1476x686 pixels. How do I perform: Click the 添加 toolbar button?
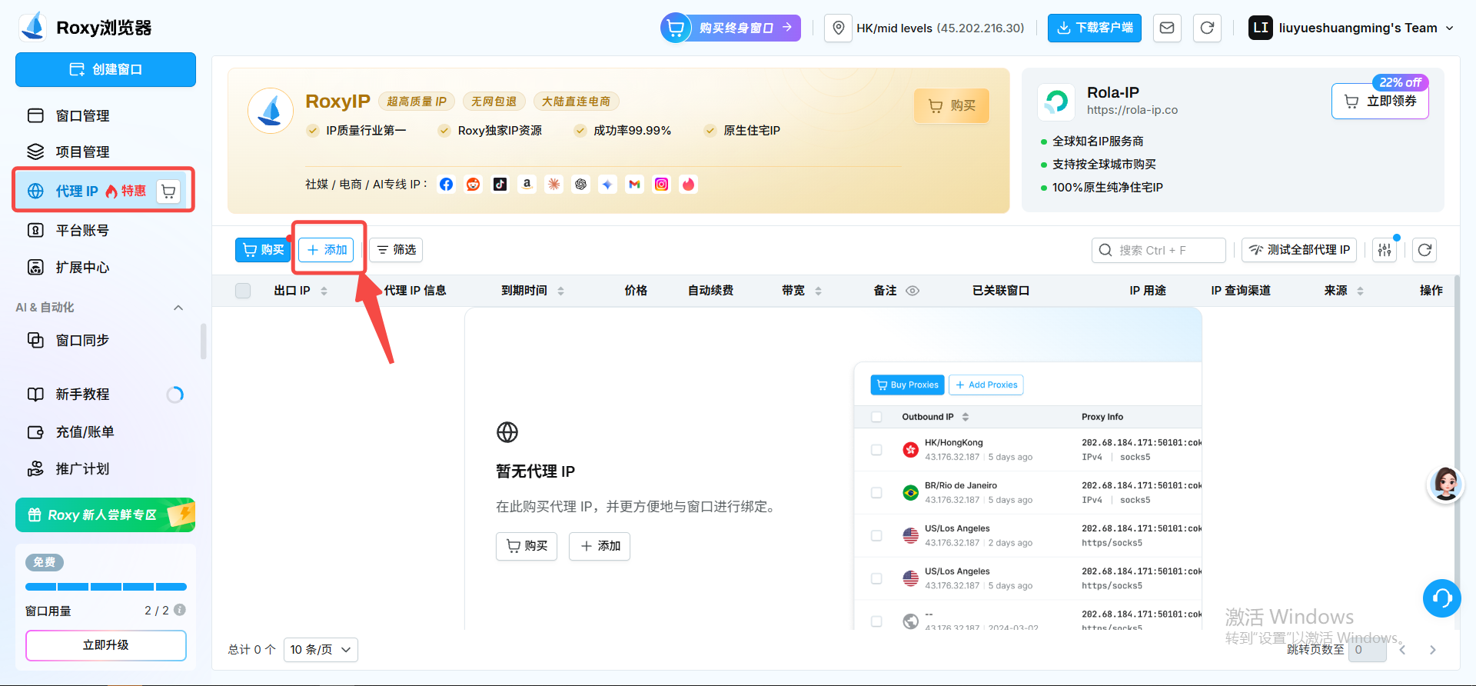pyautogui.click(x=327, y=250)
